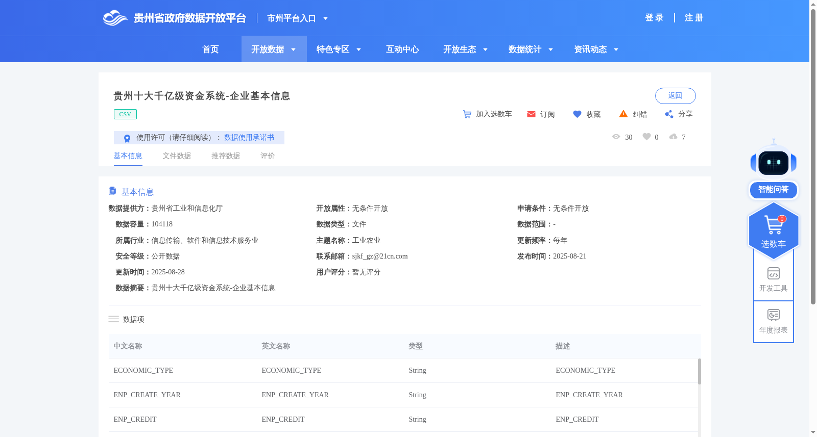This screenshot has width=817, height=437.
Task: Click the envelope subscribe icon
Action: [x=531, y=114]
